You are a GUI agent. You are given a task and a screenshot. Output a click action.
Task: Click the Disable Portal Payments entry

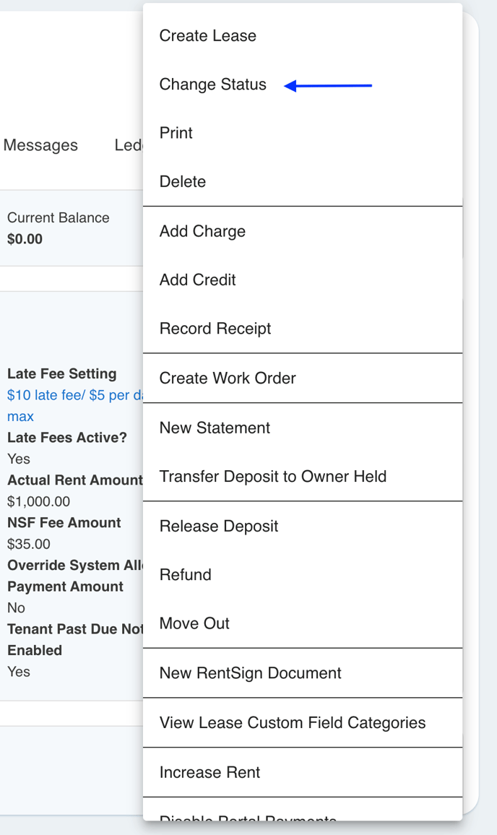coord(248,818)
